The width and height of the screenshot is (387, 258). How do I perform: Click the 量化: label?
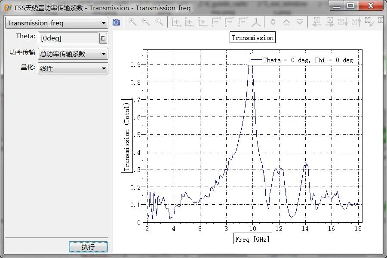pos(28,67)
